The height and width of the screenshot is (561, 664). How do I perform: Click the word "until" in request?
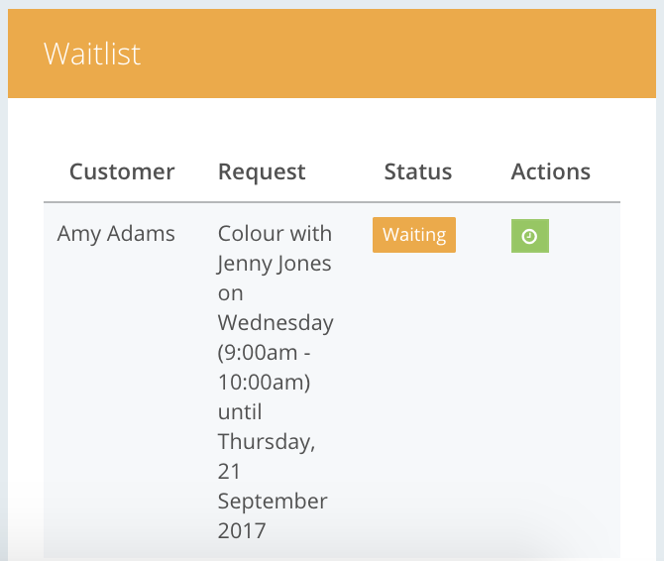240,412
